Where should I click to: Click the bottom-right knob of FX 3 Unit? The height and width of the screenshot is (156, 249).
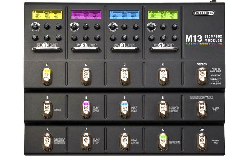(x=136, y=38)
